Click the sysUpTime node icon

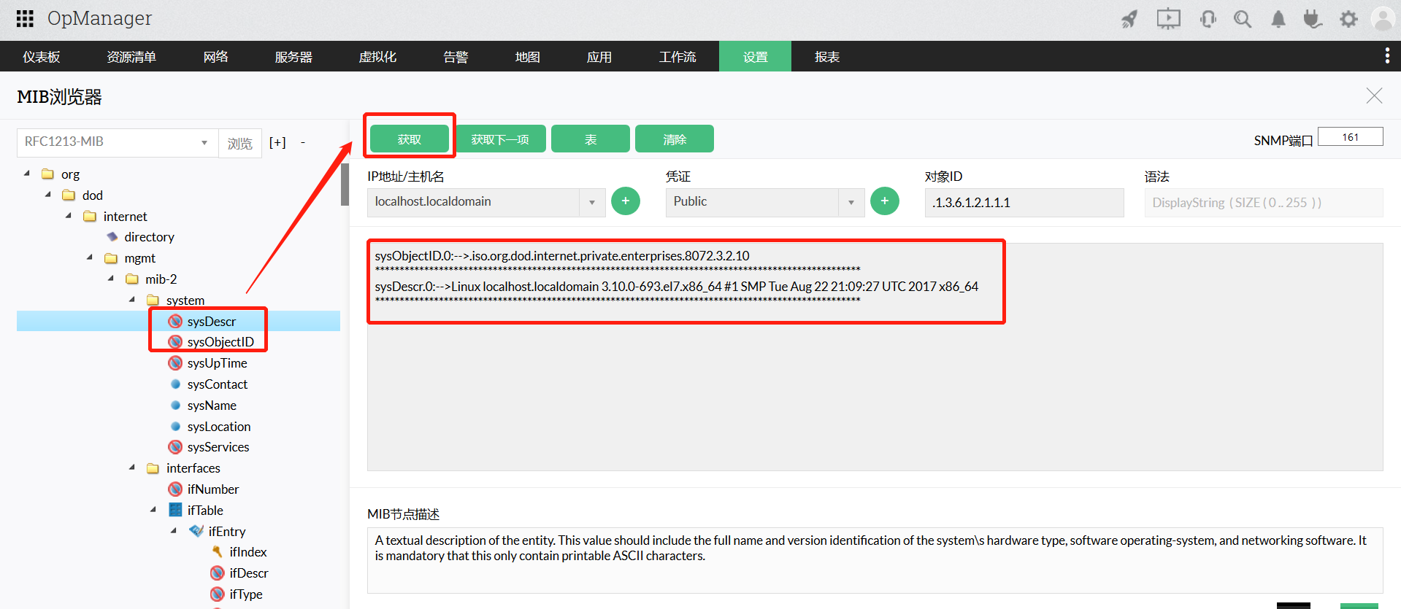coord(175,363)
